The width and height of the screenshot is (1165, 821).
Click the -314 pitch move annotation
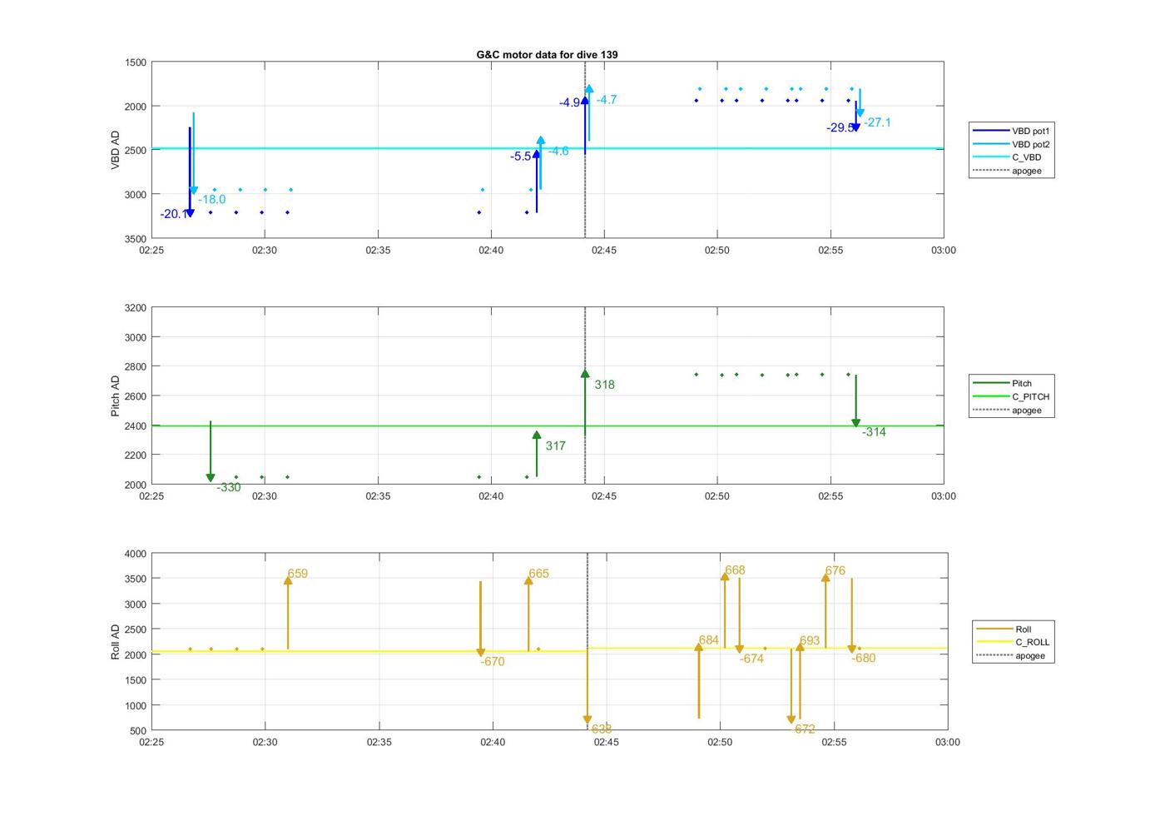pos(874,431)
